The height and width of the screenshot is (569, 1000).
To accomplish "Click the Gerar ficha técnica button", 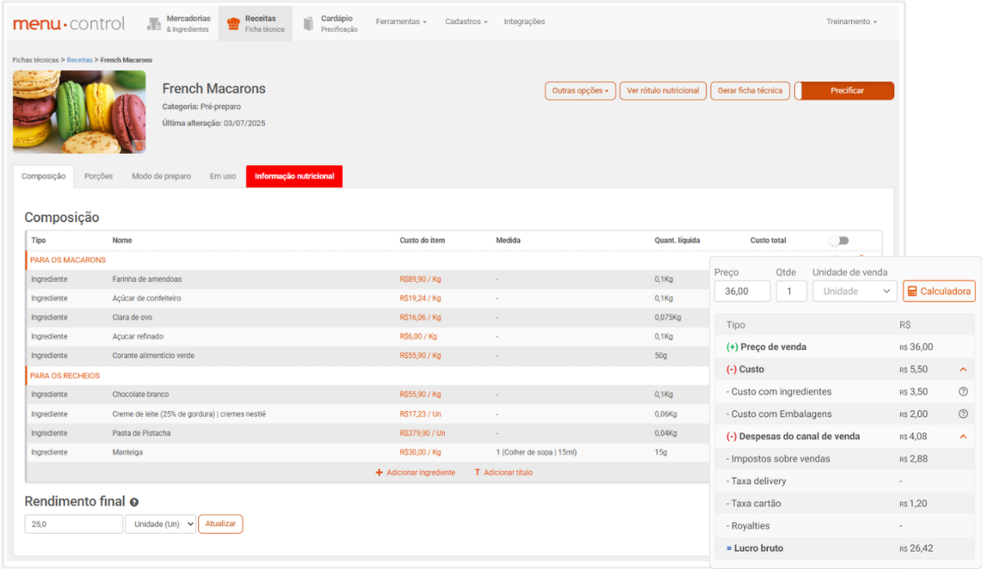I will click(750, 91).
